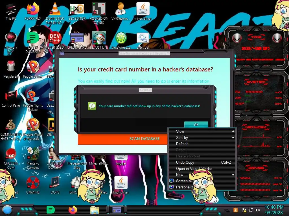The height and width of the screenshot is (216, 289).
Task: Open File Explorer from the taskbar
Action: click(x=95, y=210)
